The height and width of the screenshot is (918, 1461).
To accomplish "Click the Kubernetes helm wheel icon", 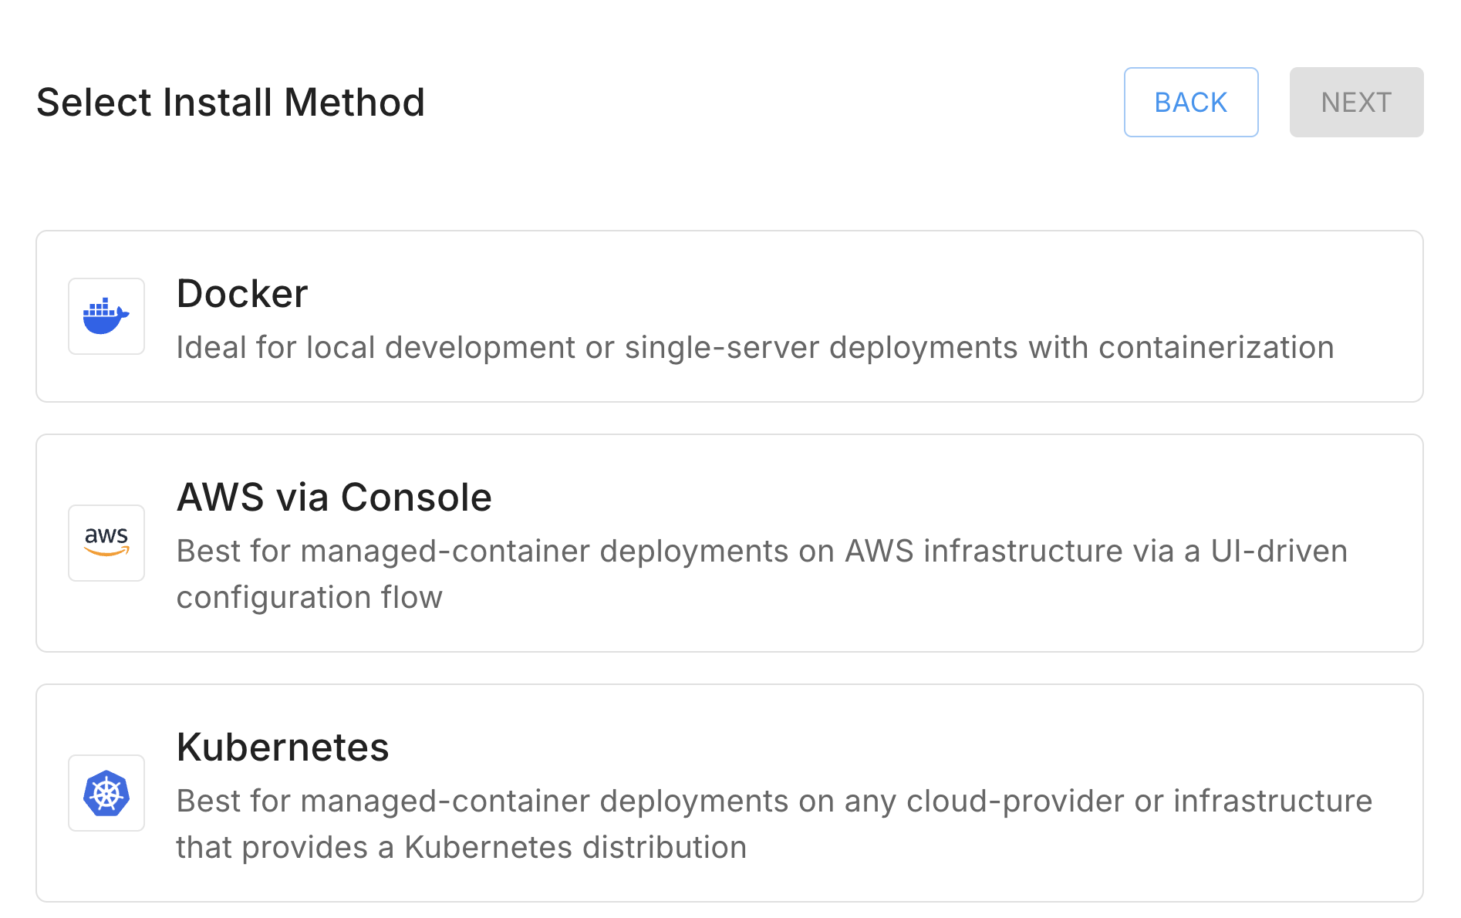I will point(106,793).
